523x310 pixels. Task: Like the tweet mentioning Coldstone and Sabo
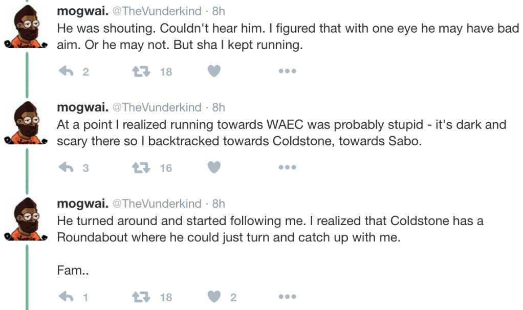coord(214,167)
